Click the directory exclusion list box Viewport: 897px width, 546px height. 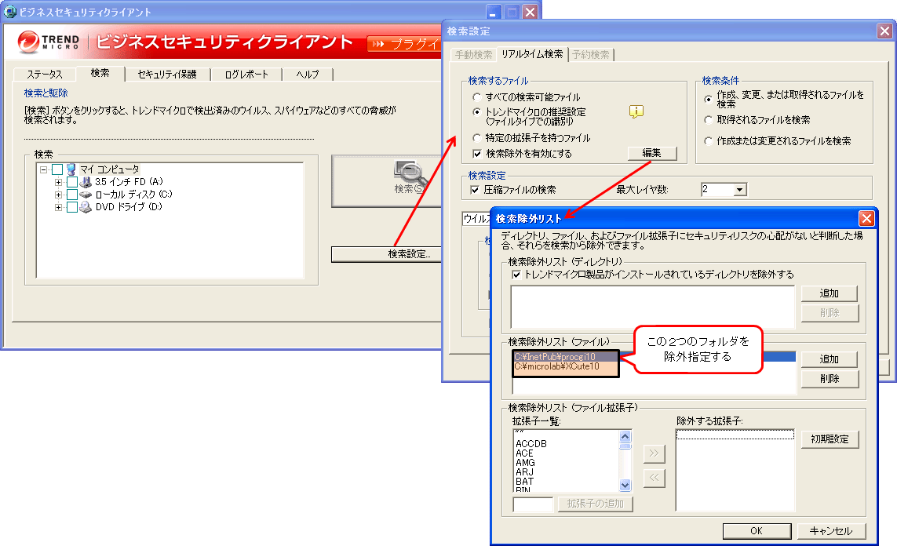[x=653, y=307]
